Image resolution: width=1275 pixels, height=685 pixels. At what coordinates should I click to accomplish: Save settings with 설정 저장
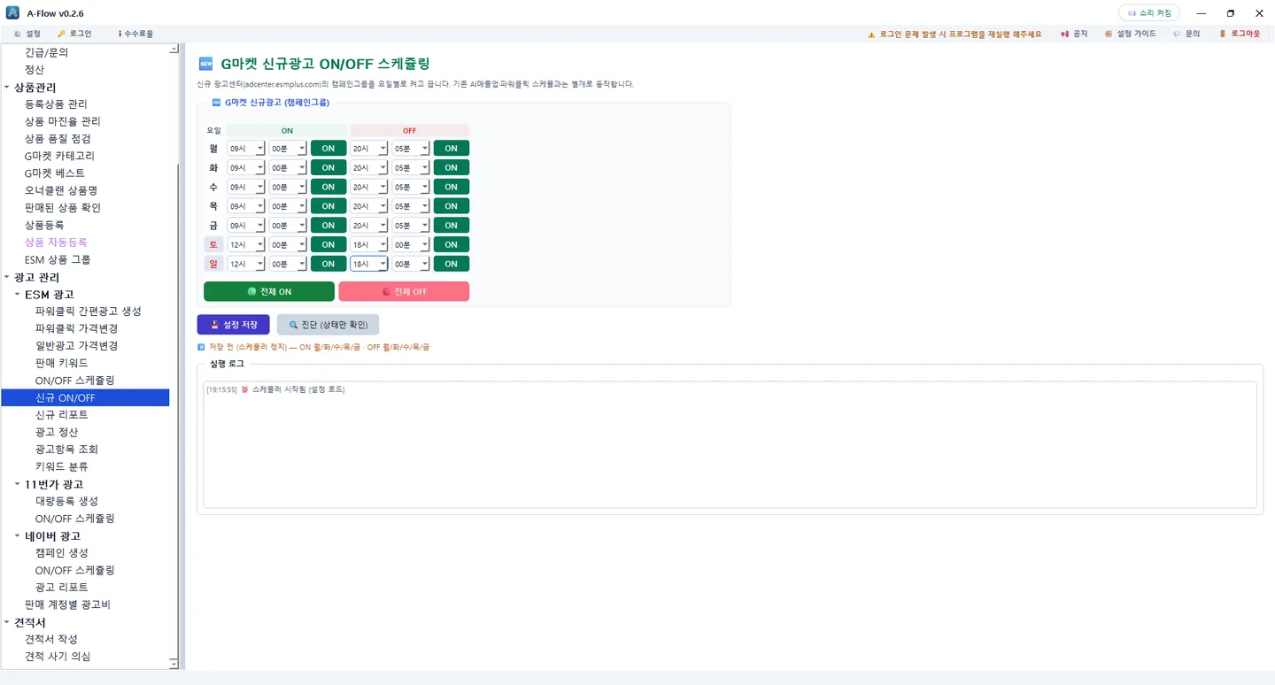233,324
